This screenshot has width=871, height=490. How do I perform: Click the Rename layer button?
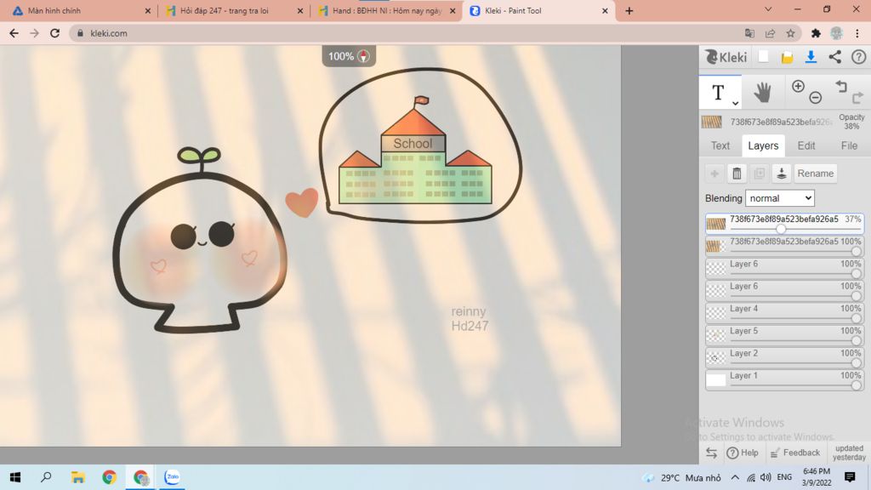click(x=815, y=174)
